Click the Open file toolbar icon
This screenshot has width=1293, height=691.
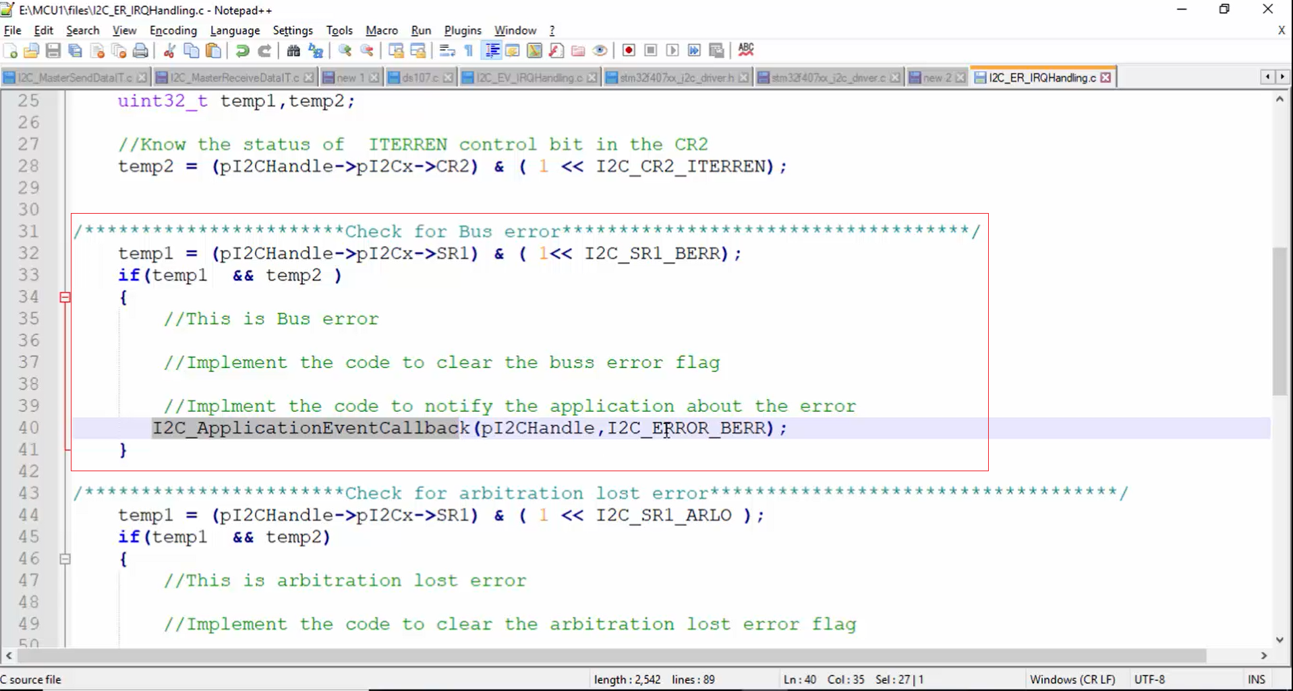coord(31,51)
